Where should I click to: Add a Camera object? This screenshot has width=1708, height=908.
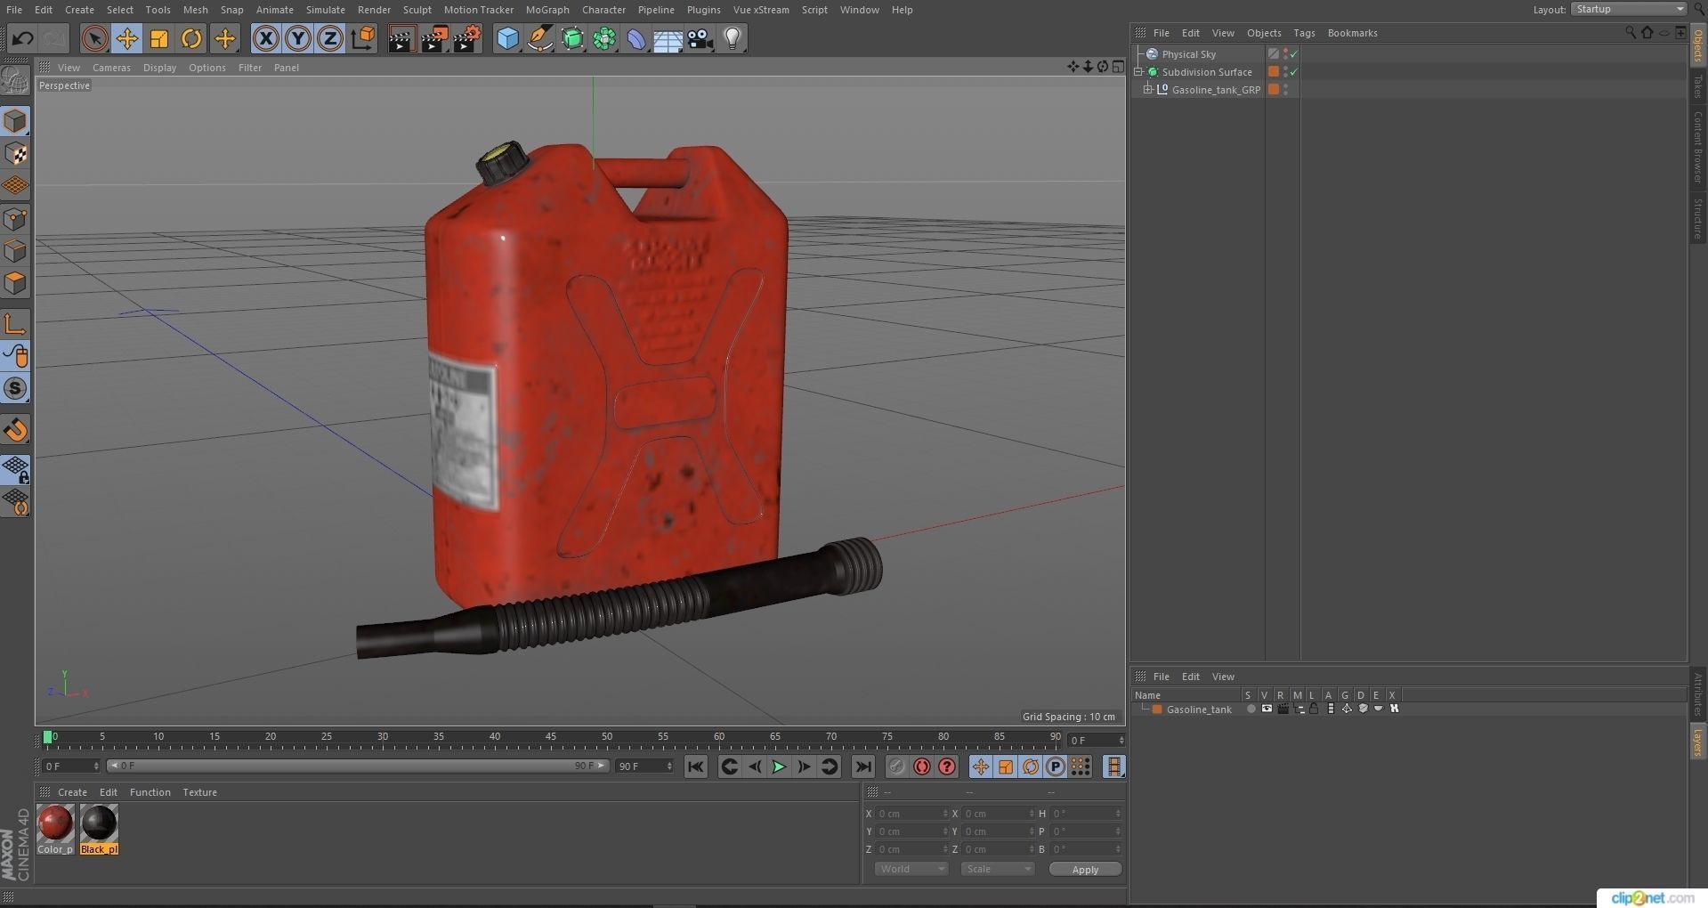(700, 38)
